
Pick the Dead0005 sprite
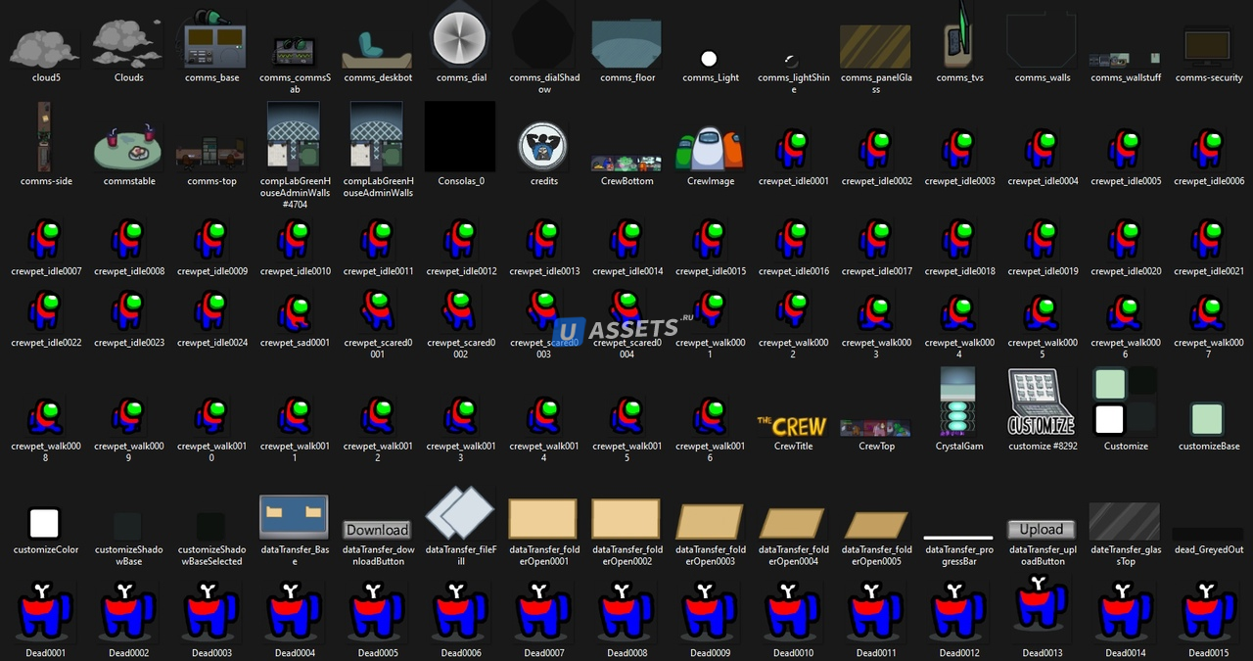pyautogui.click(x=377, y=613)
